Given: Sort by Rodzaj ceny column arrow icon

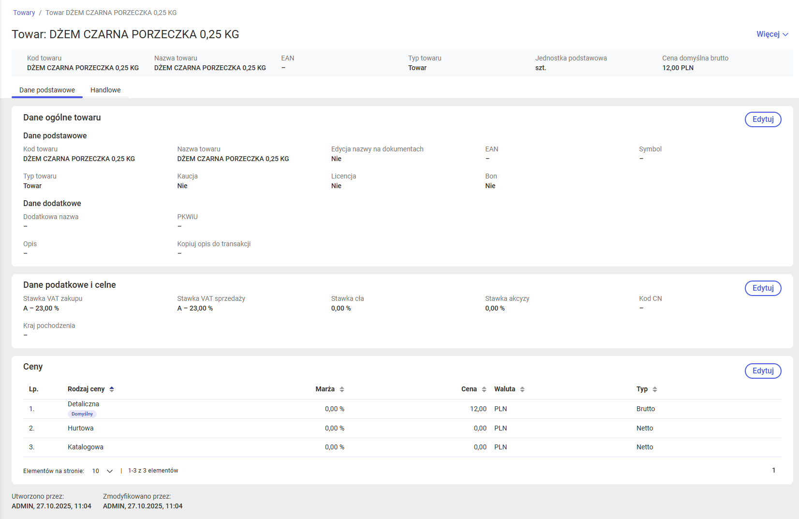Looking at the screenshot, I should [x=112, y=389].
